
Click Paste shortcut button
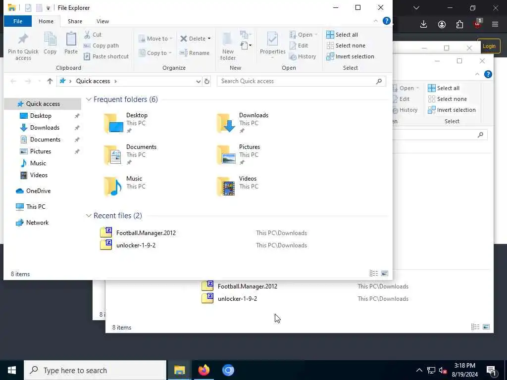[x=106, y=56]
